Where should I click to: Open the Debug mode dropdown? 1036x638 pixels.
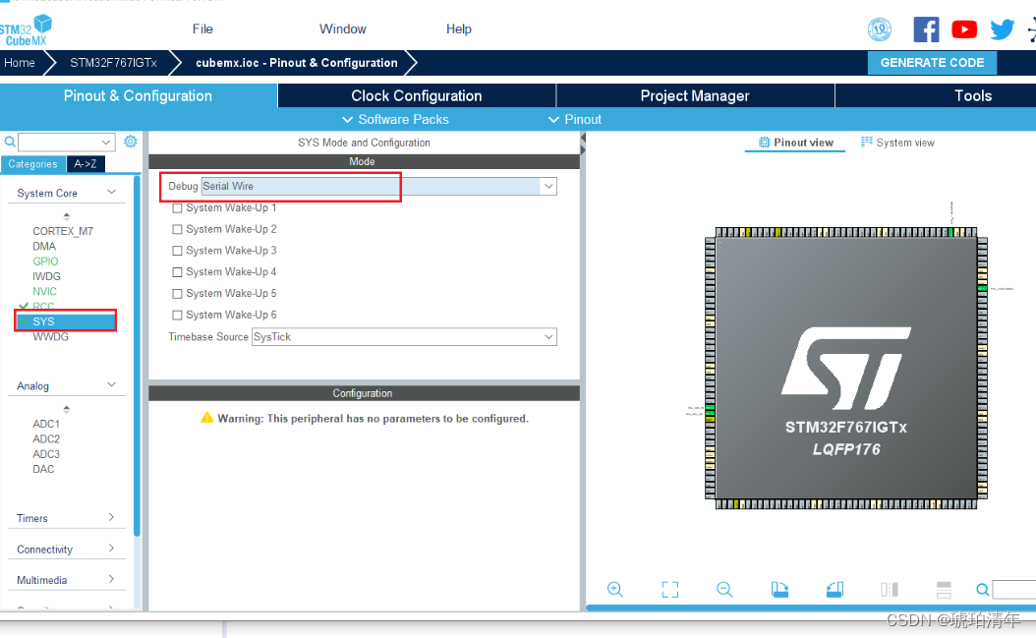548,185
